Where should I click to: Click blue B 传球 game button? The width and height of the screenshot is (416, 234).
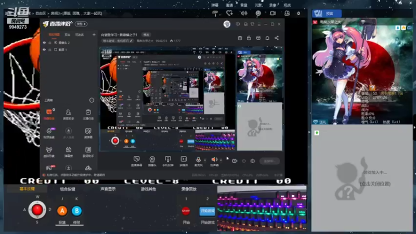tap(76, 211)
